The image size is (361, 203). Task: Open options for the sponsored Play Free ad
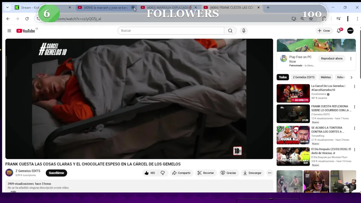pos(351,59)
